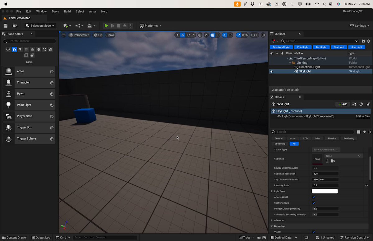373x241 pixels.
Task: Toggle world/local coordinate system globe icon
Action: pos(200,35)
